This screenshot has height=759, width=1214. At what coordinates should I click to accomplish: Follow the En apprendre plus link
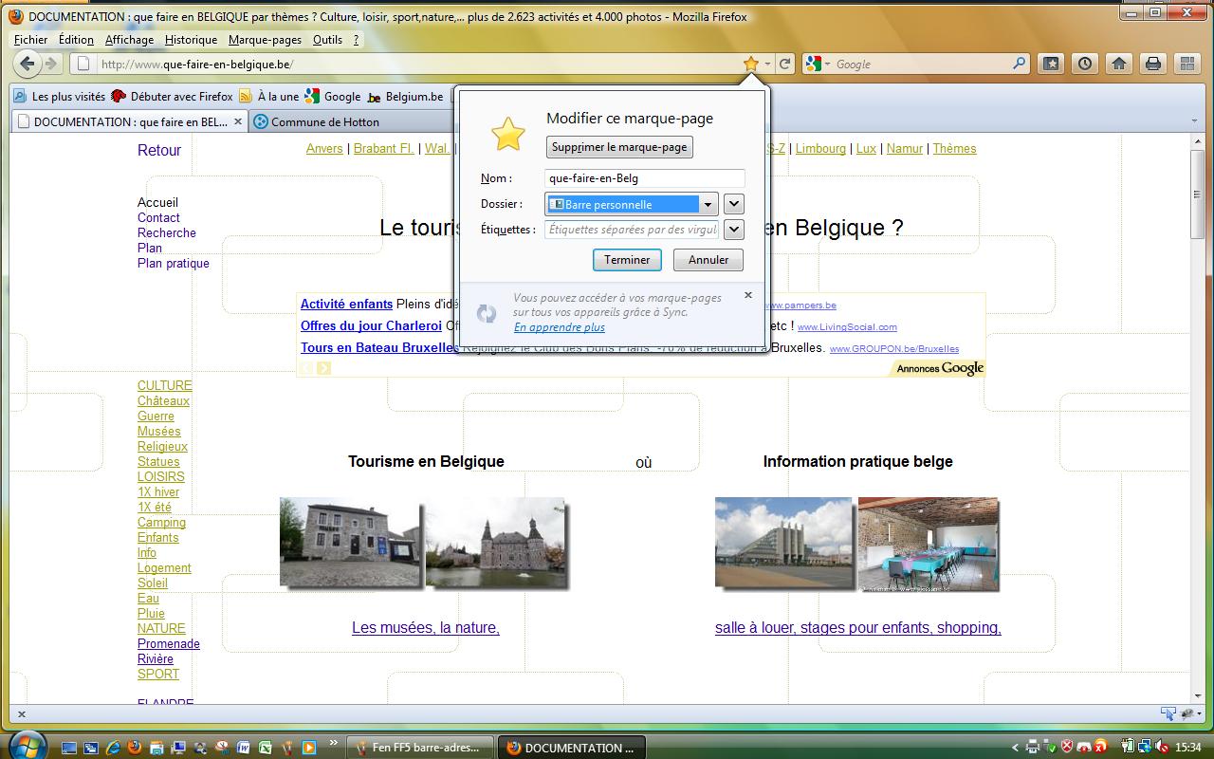pyautogui.click(x=559, y=327)
